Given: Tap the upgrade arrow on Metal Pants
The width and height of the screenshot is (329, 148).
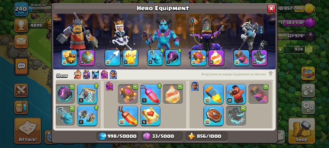Looking at the screenshot, I should 96,86.
